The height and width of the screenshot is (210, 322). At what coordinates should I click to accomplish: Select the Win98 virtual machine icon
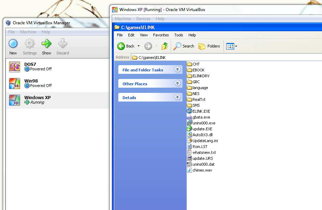pos(14,84)
